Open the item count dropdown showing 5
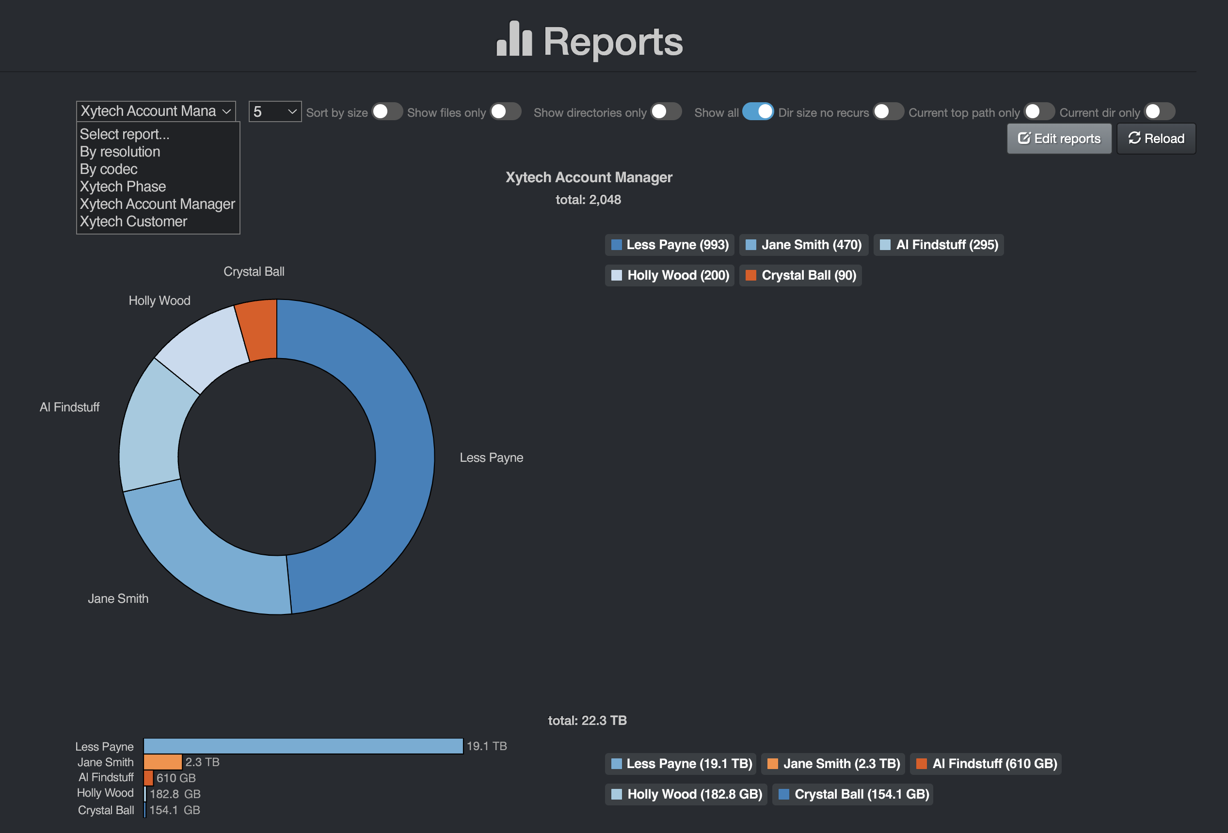Image resolution: width=1228 pixels, height=833 pixels. (275, 112)
